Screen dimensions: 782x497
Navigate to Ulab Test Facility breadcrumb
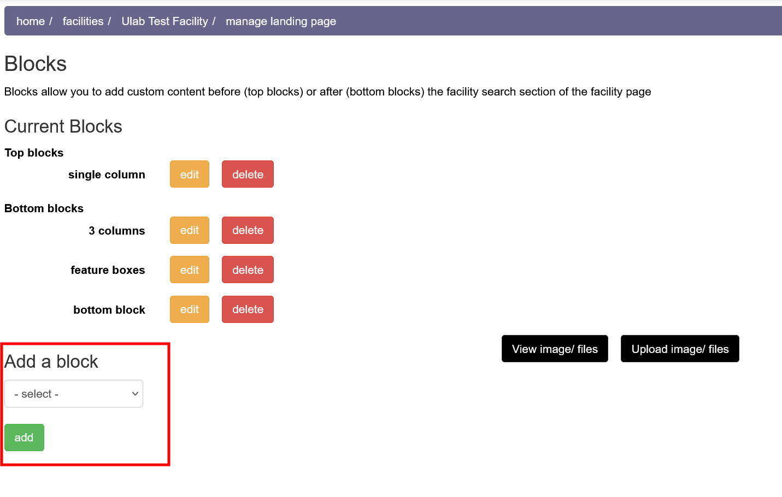(x=164, y=21)
